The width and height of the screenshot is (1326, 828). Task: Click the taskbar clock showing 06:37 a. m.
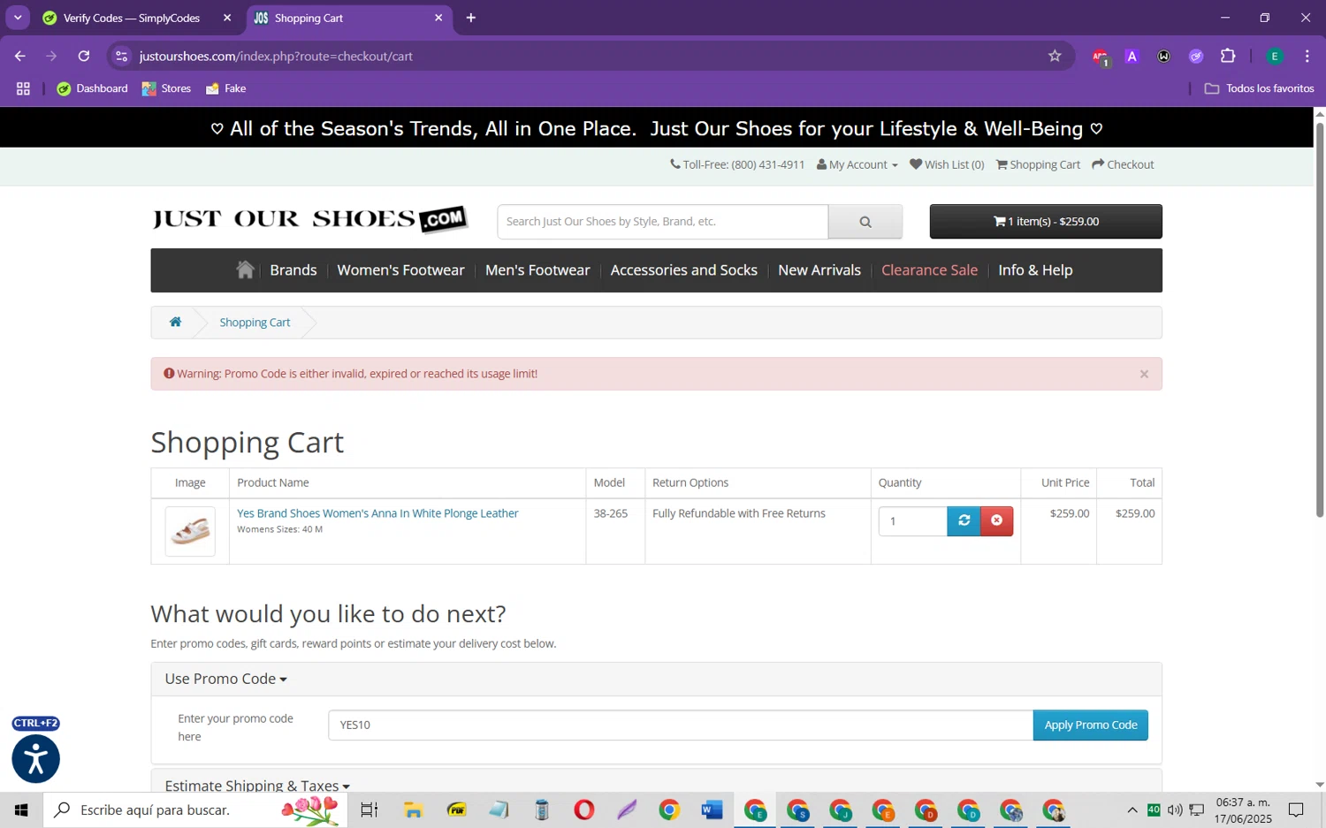[x=1243, y=809]
